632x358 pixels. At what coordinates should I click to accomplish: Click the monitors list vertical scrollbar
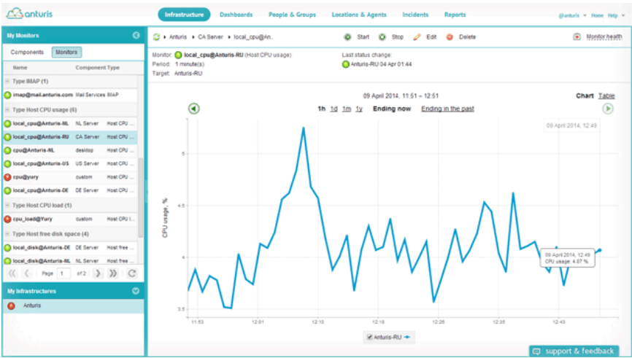(141, 198)
